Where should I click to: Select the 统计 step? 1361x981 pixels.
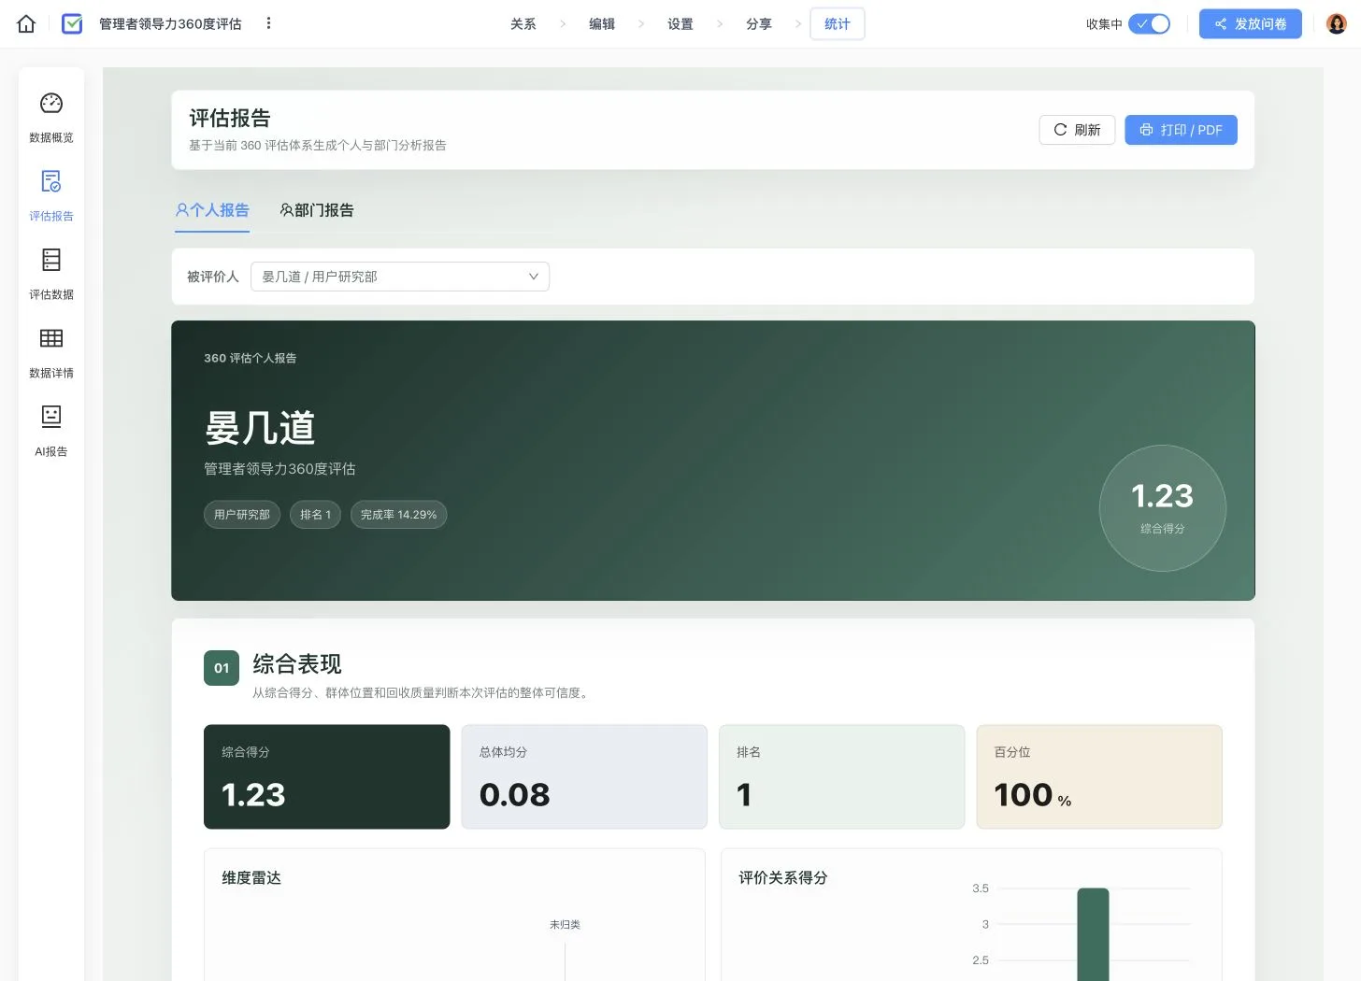click(838, 24)
